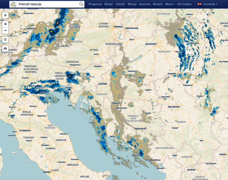Click the Dubrovnik city label on map
The image size is (228, 180).
(x=136, y=155)
